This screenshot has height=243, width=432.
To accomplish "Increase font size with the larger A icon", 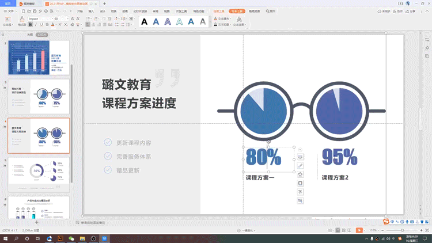I will (73, 19).
